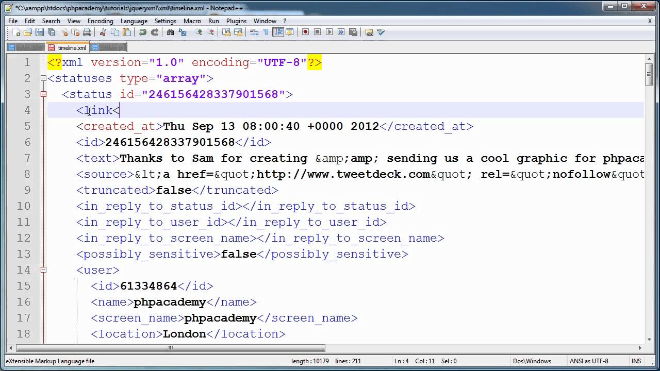The width and height of the screenshot is (660, 371).
Task: Click the Copy toolbar icon
Action: click(115, 32)
